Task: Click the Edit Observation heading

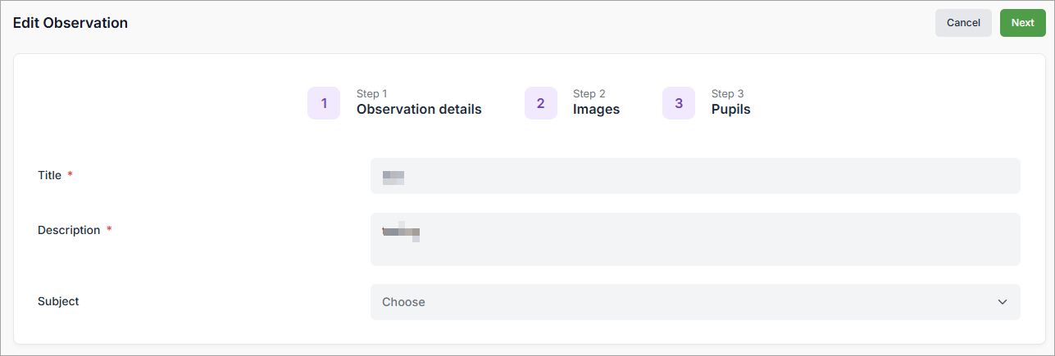Action: pyautogui.click(x=70, y=23)
